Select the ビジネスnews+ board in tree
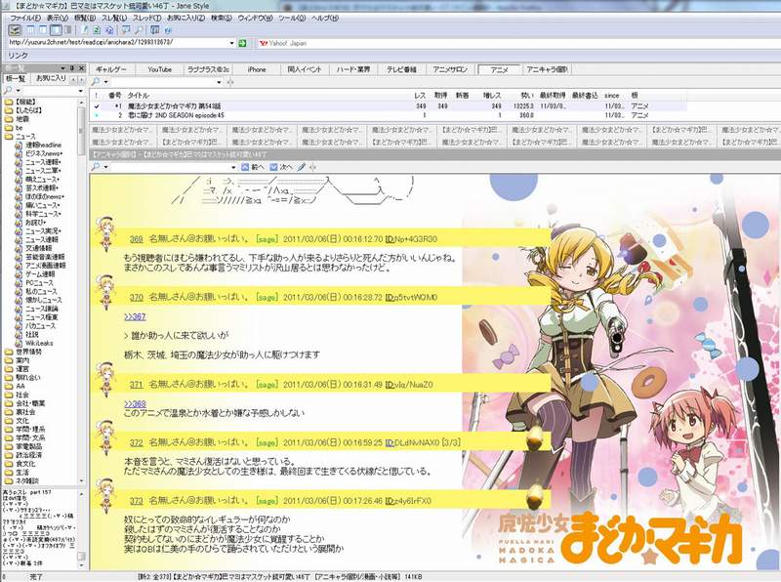Image resolution: width=781 pixels, height=582 pixels. click(x=39, y=153)
